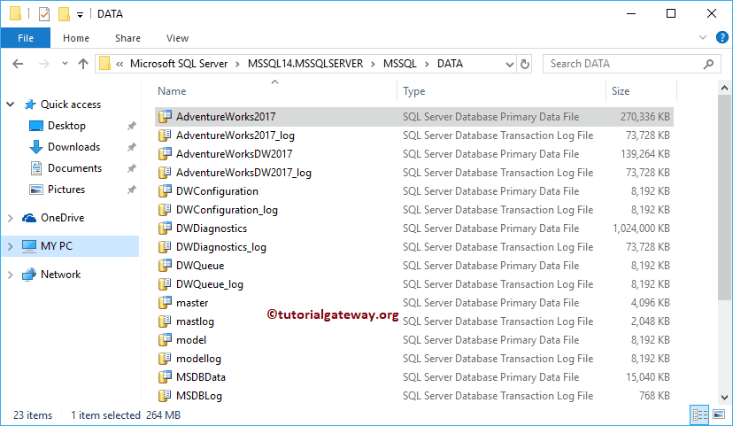
Task: Click the DWDiagnostics_log file icon
Action: click(165, 247)
